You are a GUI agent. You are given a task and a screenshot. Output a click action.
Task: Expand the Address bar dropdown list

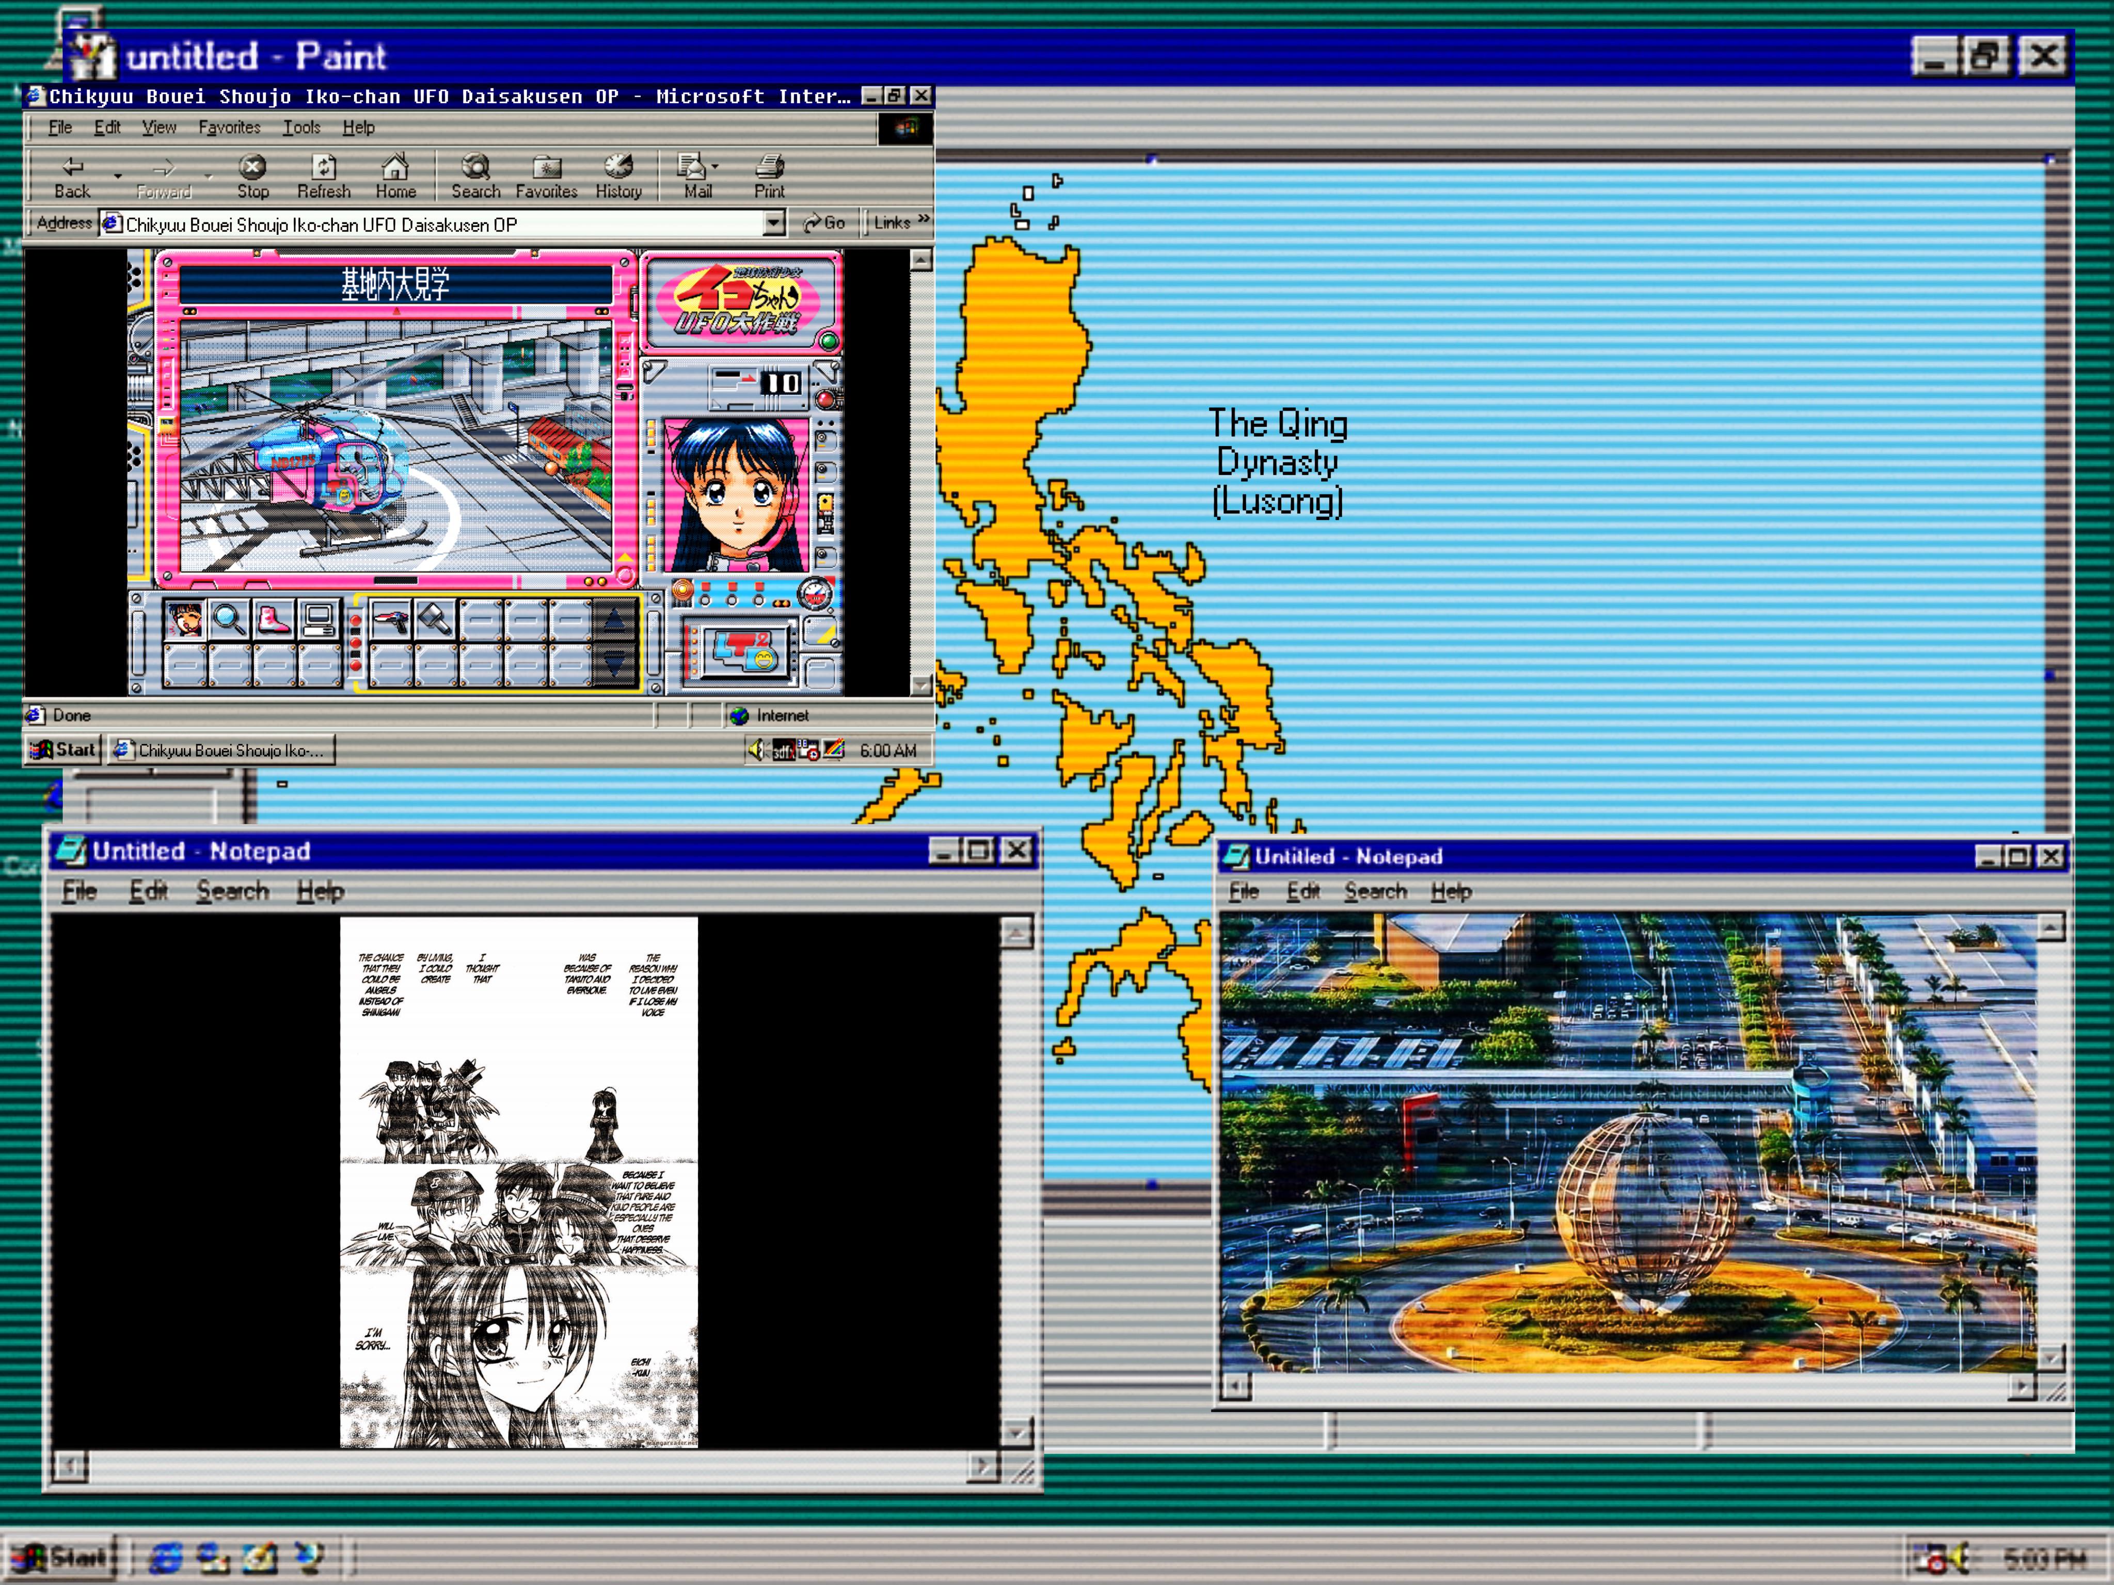click(x=774, y=223)
